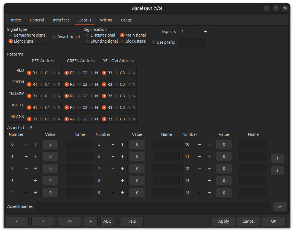Set RED pattern RED Address to G1
Image resolution: width=294 pixels, height=232 pixels.
click(x=42, y=73)
